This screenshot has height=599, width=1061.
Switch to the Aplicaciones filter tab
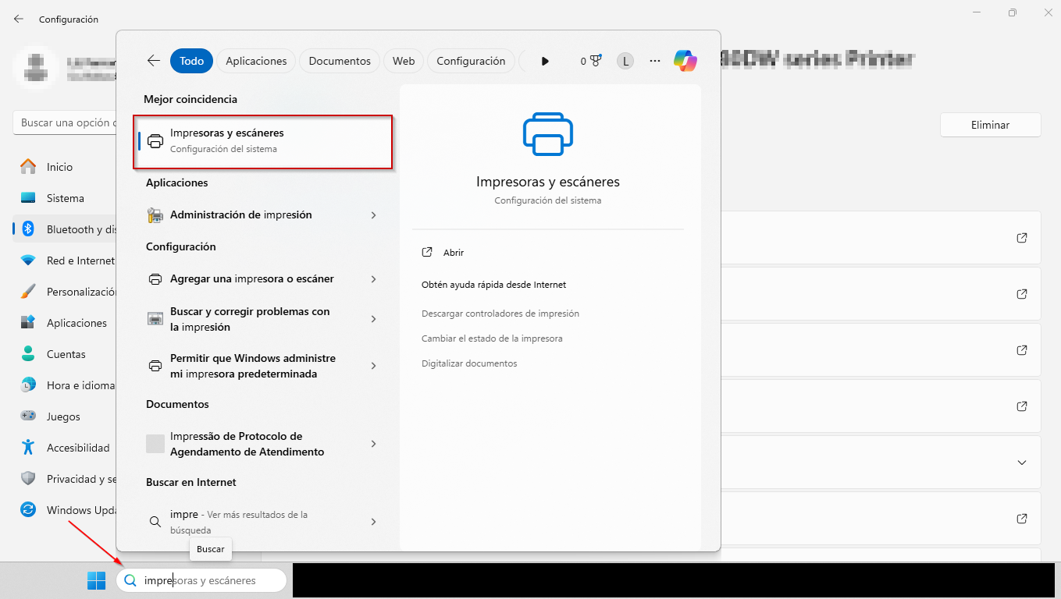pos(256,61)
